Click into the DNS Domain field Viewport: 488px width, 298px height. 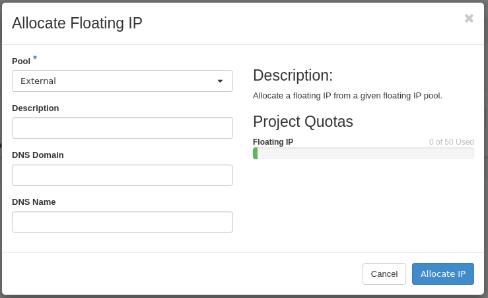click(x=122, y=175)
